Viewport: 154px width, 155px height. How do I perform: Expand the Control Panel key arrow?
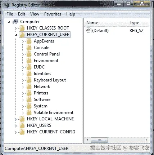pyautogui.click(x=23, y=54)
